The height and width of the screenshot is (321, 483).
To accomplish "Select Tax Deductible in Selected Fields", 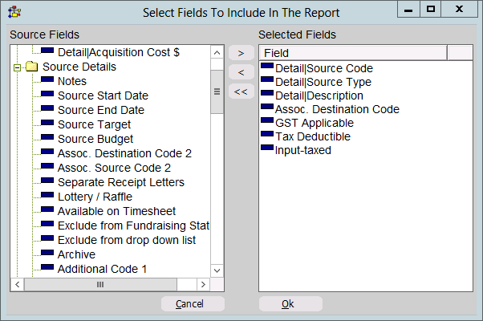I will pyautogui.click(x=313, y=136).
